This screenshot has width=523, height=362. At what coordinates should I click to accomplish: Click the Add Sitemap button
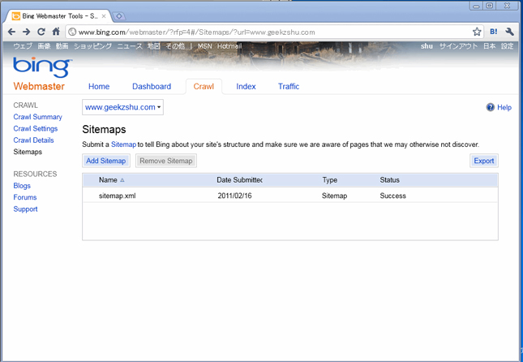106,161
